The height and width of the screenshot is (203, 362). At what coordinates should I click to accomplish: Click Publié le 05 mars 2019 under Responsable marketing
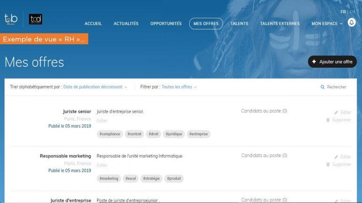point(70,171)
